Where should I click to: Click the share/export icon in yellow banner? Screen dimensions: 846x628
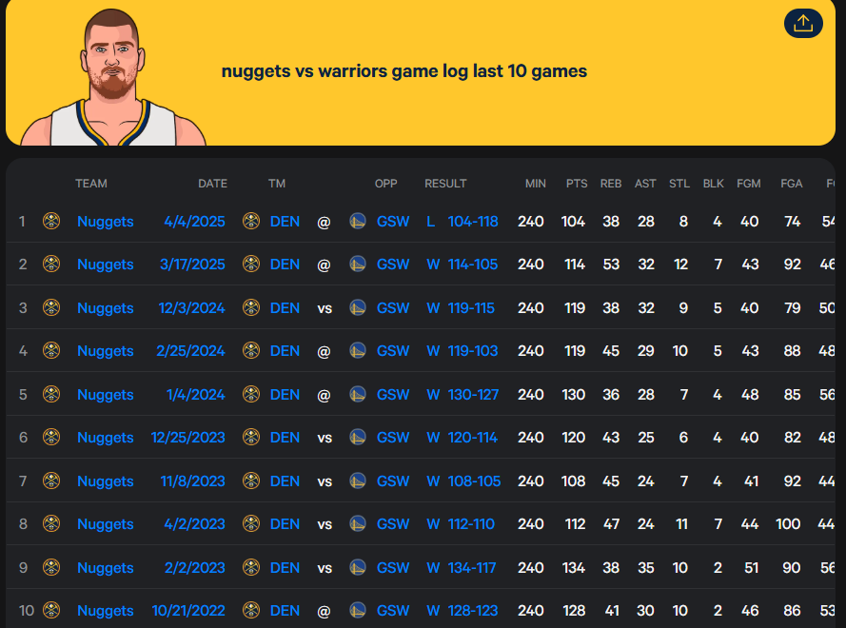coord(803,23)
